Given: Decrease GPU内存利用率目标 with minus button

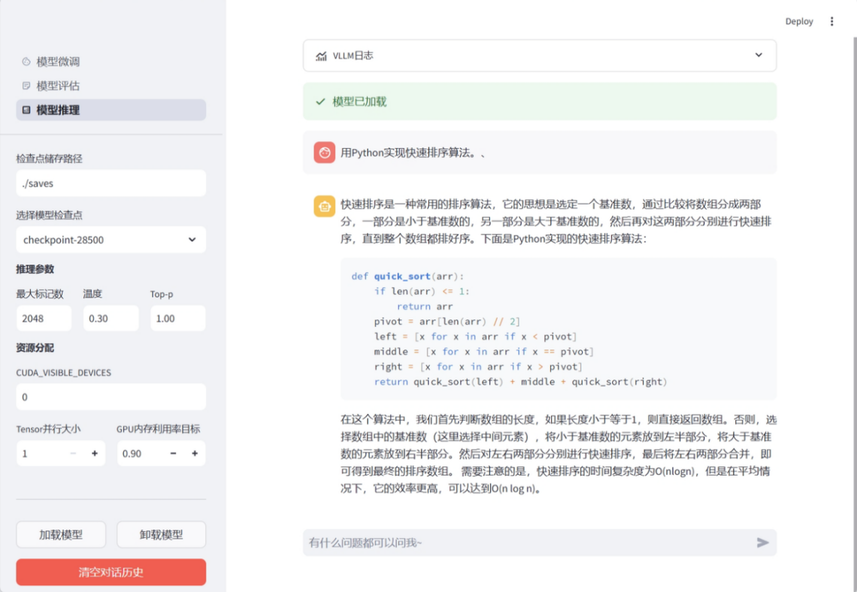Looking at the screenshot, I should 173,454.
